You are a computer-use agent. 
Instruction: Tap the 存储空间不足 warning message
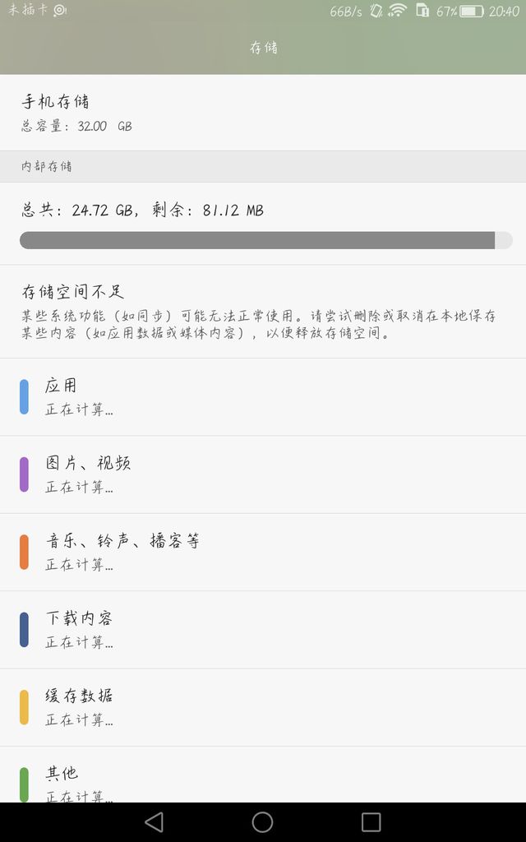[263, 312]
